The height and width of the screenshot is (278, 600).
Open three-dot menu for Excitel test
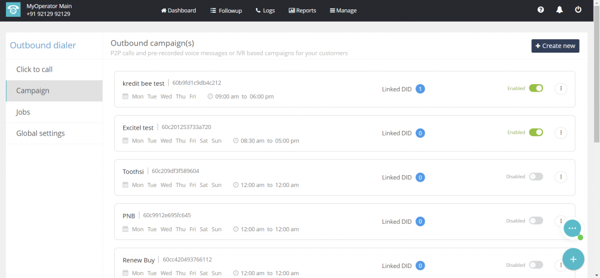pyautogui.click(x=561, y=133)
